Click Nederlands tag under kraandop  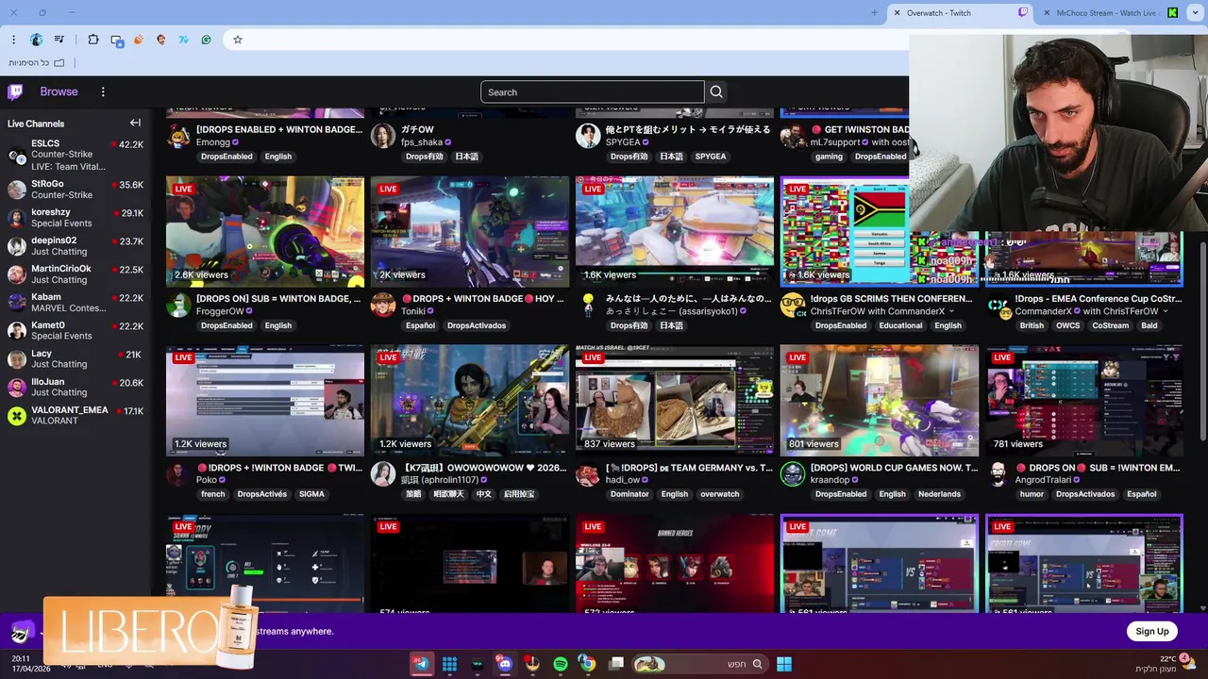pos(939,494)
